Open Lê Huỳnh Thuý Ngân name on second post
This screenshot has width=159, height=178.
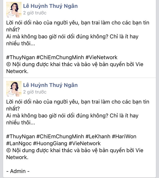[51, 85]
